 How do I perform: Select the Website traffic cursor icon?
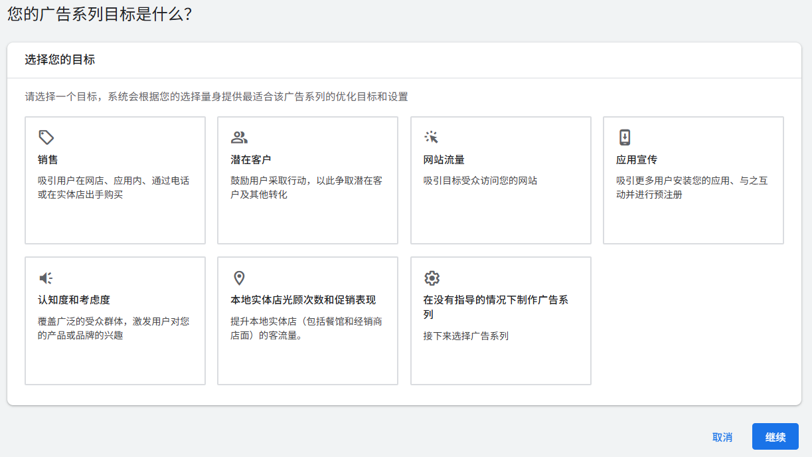(432, 137)
